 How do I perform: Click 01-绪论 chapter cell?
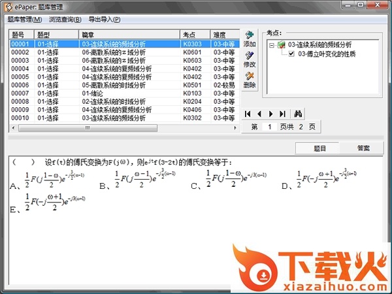point(92,93)
